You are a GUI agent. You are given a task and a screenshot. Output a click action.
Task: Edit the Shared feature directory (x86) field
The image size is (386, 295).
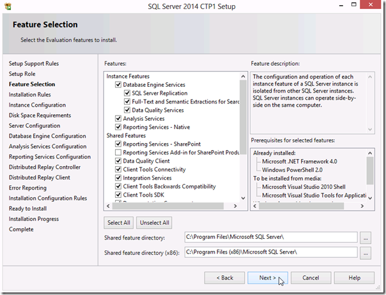(271, 252)
